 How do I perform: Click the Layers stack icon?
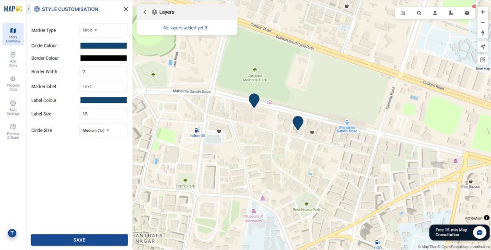(154, 12)
